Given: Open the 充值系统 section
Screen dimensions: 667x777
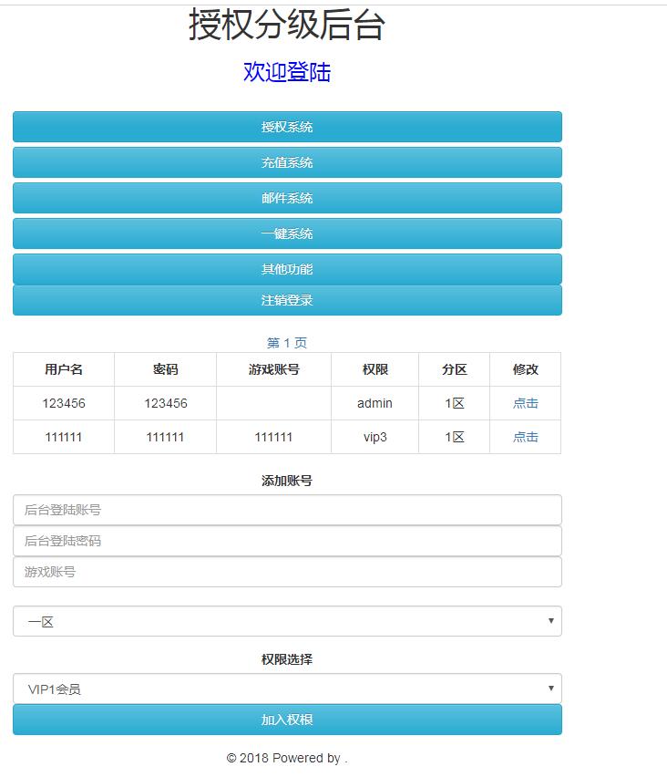Looking at the screenshot, I should [x=287, y=162].
